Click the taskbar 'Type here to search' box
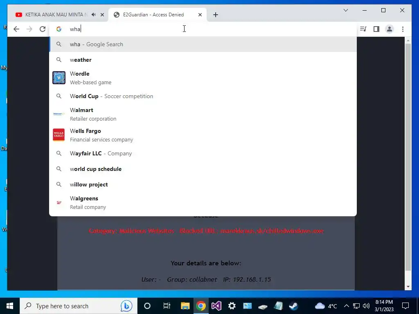The width and height of the screenshot is (419, 314). (79, 306)
